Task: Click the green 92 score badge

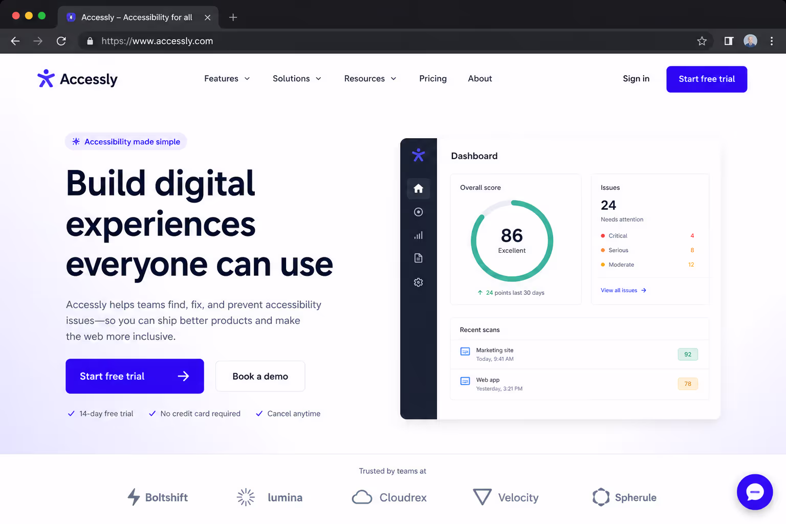Action: pyautogui.click(x=688, y=354)
